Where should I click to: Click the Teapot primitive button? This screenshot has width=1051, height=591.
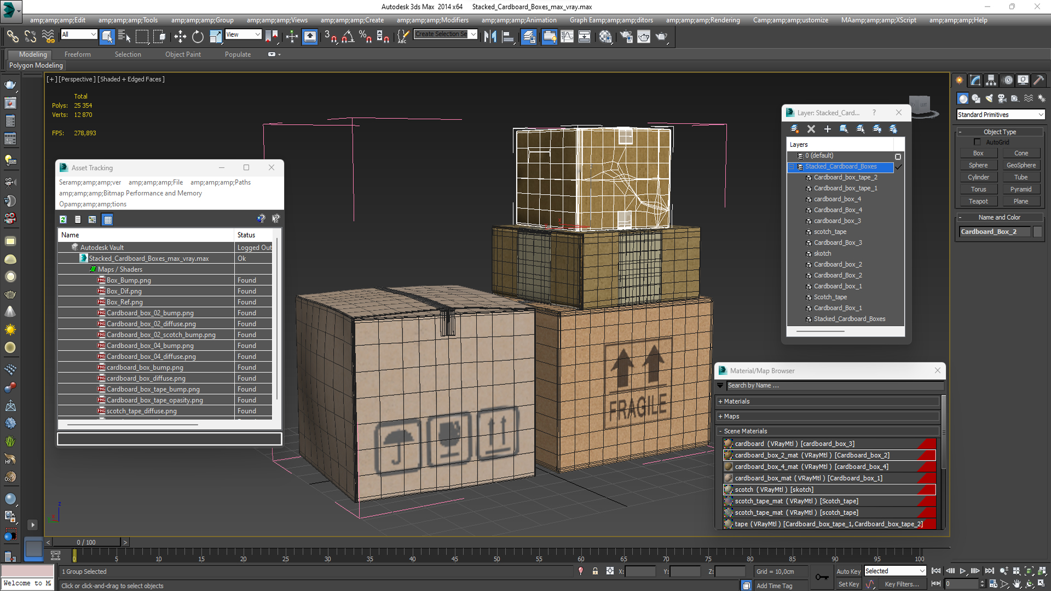point(978,201)
